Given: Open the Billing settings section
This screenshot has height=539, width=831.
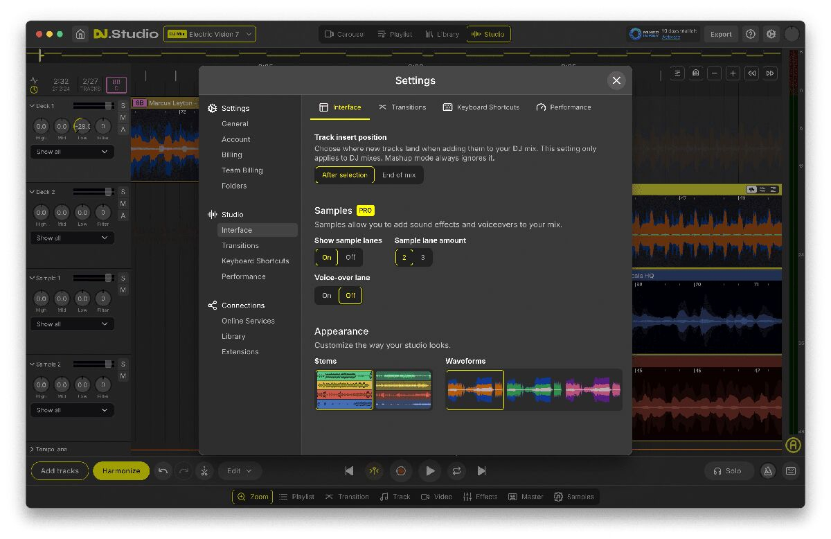Looking at the screenshot, I should (232, 155).
